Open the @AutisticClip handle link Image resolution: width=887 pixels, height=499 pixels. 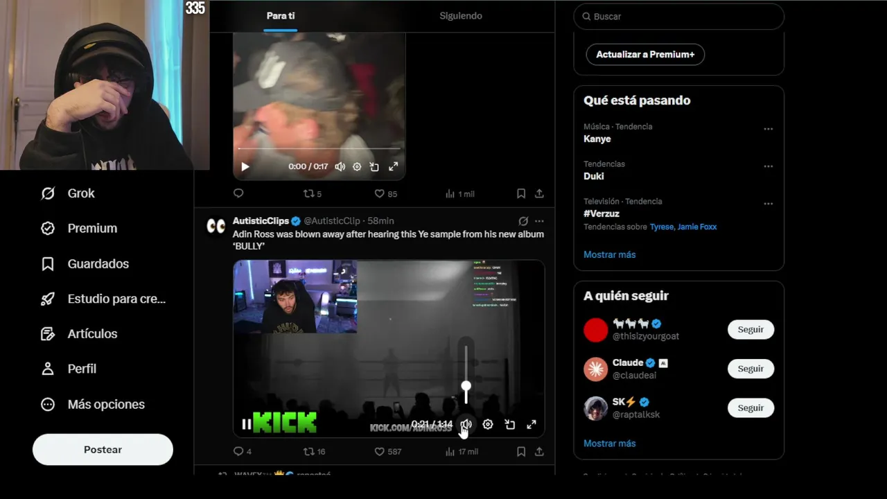click(x=332, y=220)
